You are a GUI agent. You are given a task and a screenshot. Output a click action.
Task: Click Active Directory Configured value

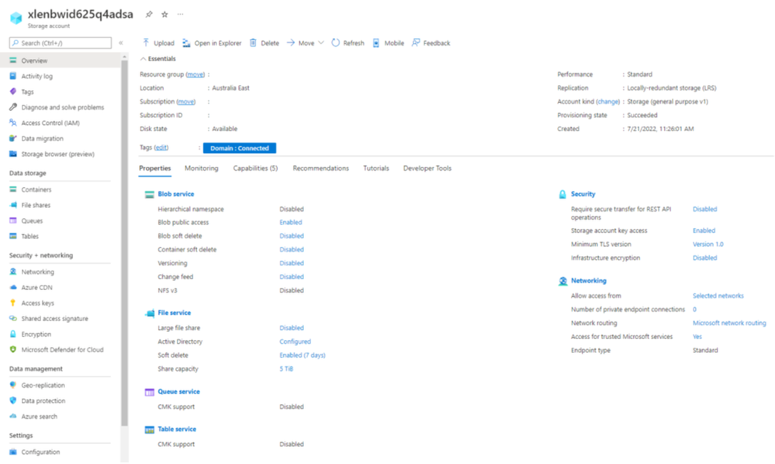(295, 341)
